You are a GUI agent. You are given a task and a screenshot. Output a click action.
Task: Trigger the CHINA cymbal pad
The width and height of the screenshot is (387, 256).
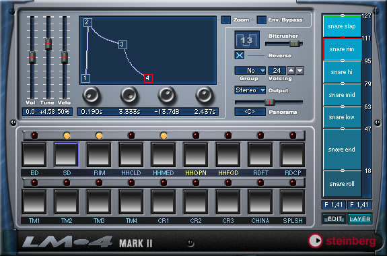260,201
